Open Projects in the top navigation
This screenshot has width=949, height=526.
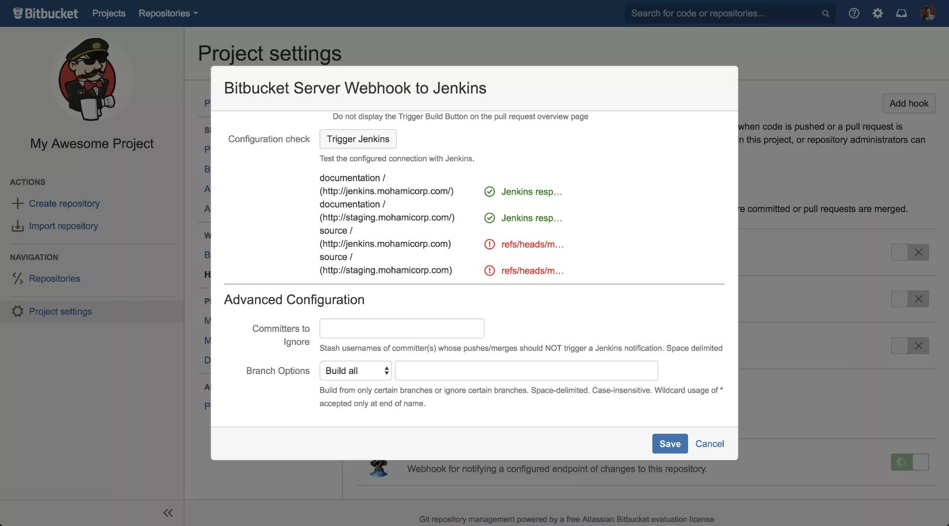click(109, 13)
